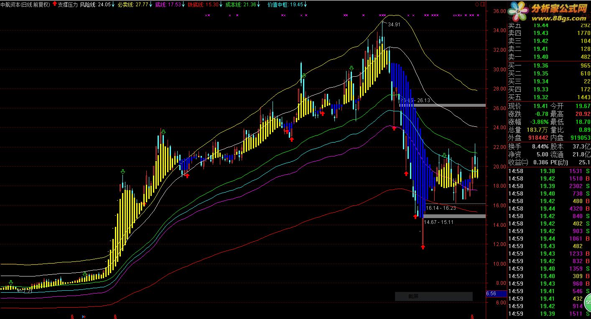Select the 买三 19.34 order row
This screenshot has height=319, width=591.
pyautogui.click(x=549, y=81)
